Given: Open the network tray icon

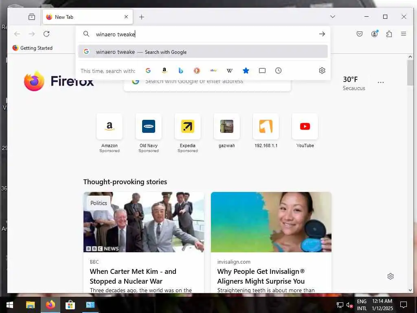Looking at the screenshot, I should (x=340, y=305).
